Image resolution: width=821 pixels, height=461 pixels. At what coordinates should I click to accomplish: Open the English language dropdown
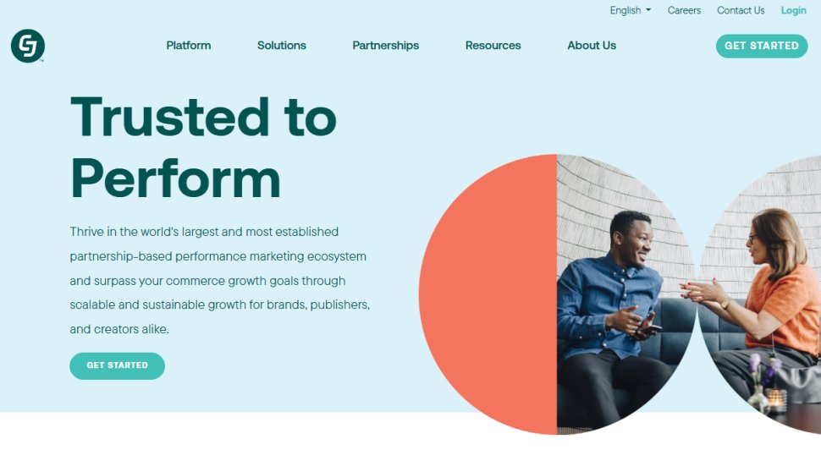coord(630,10)
